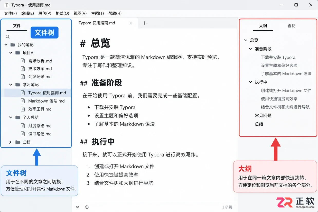Viewport: 318px width, 212px height.
Task: Jump to 设置主题和偏好选项 in outline
Action: (279, 66)
